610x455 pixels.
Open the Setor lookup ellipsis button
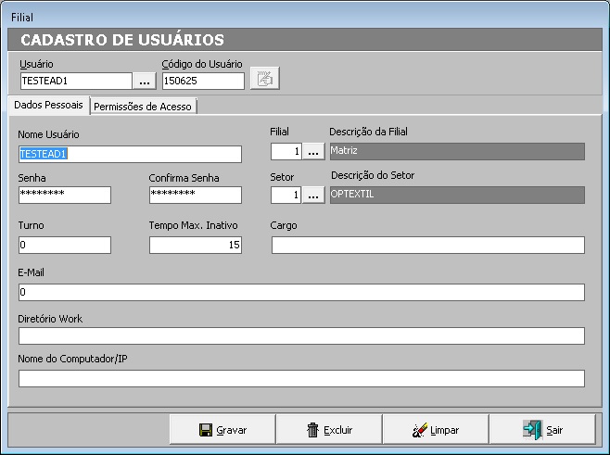click(x=313, y=195)
